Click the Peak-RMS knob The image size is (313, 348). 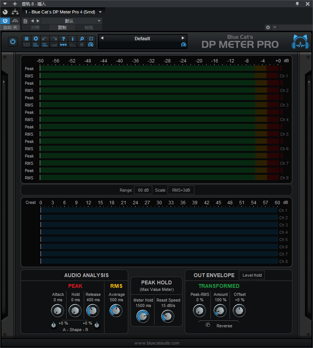point(200,310)
